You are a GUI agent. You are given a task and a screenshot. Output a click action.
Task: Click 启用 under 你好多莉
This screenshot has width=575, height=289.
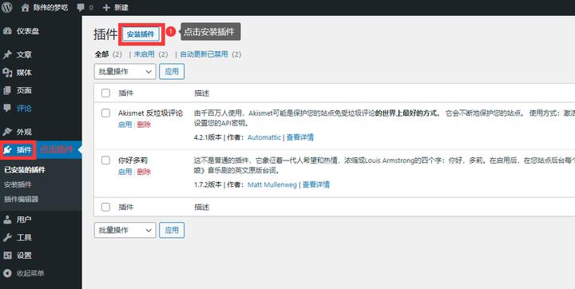(125, 172)
